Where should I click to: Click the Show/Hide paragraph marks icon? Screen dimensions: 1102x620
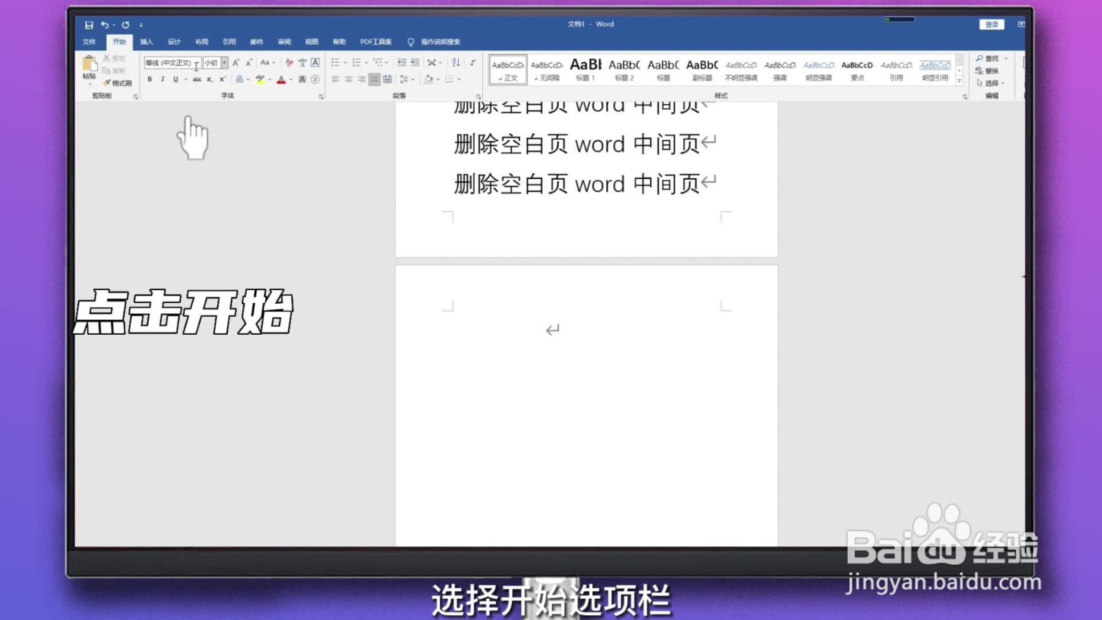(x=472, y=61)
